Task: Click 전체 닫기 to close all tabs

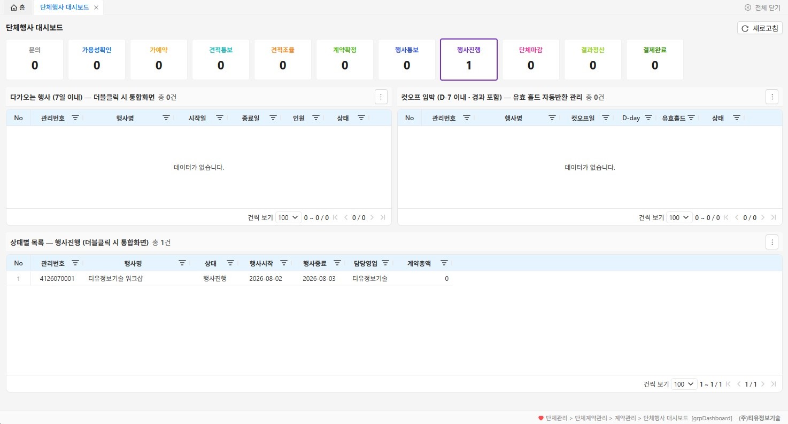Action: pos(762,7)
